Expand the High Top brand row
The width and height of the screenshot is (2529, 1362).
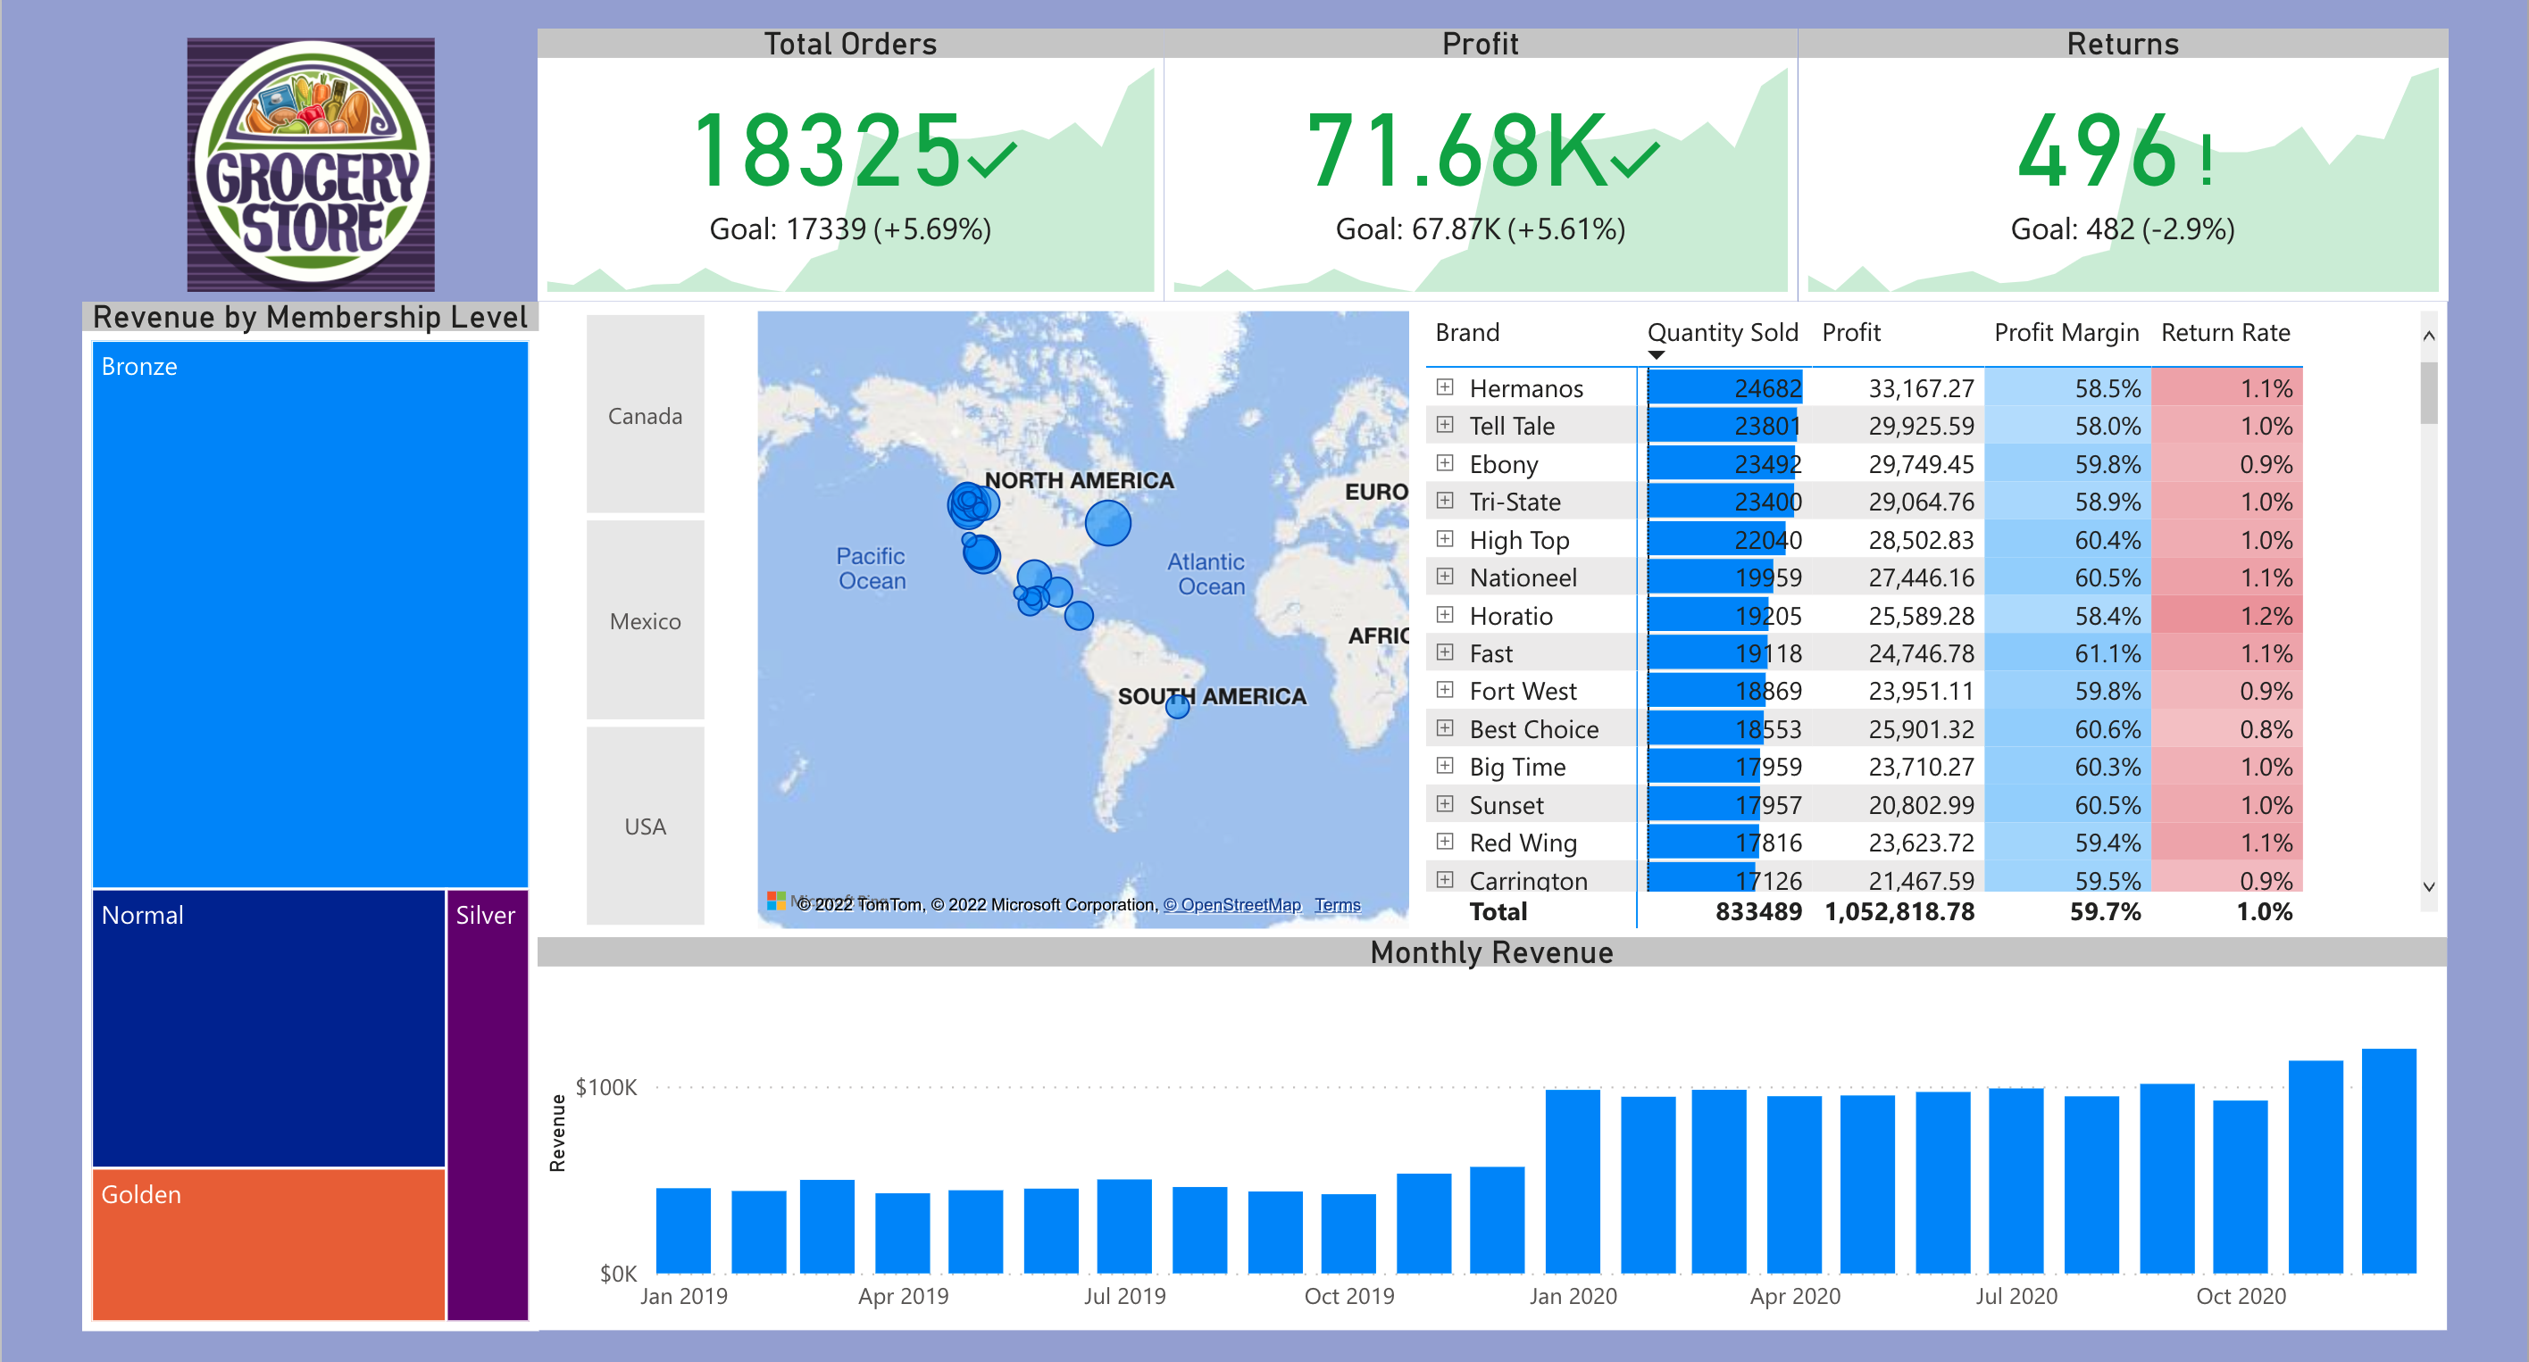point(1444,539)
